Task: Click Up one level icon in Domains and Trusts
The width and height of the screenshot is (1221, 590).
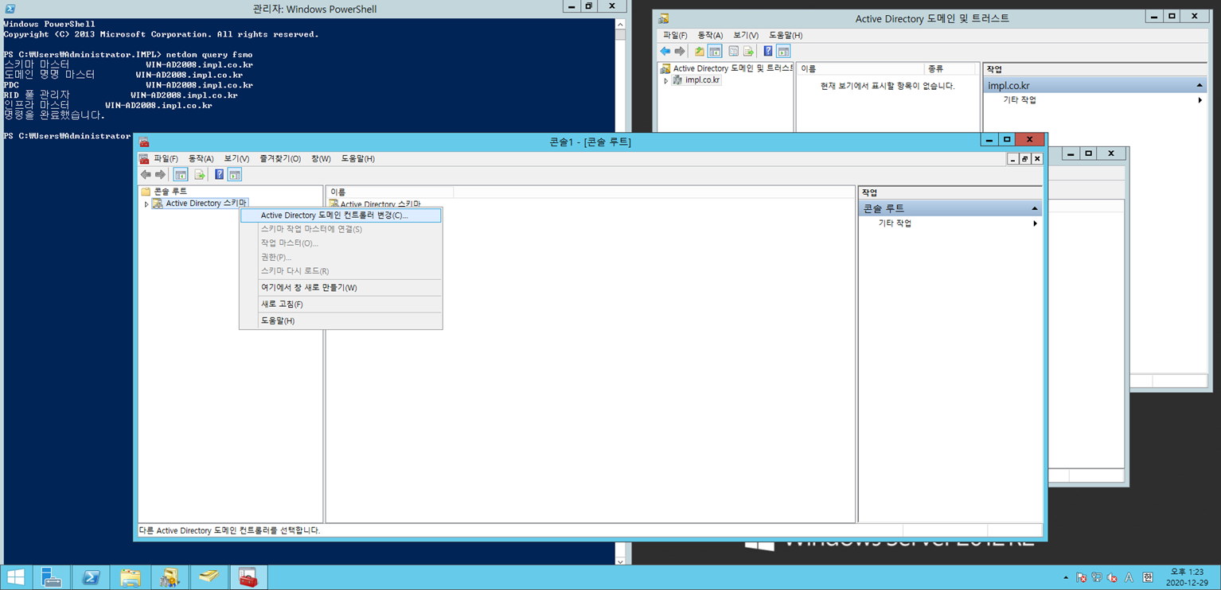Action: coord(699,52)
